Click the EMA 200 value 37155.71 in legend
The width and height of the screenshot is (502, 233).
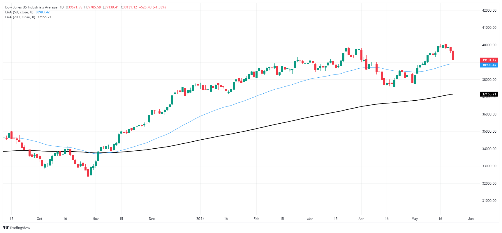pyautogui.click(x=44, y=17)
